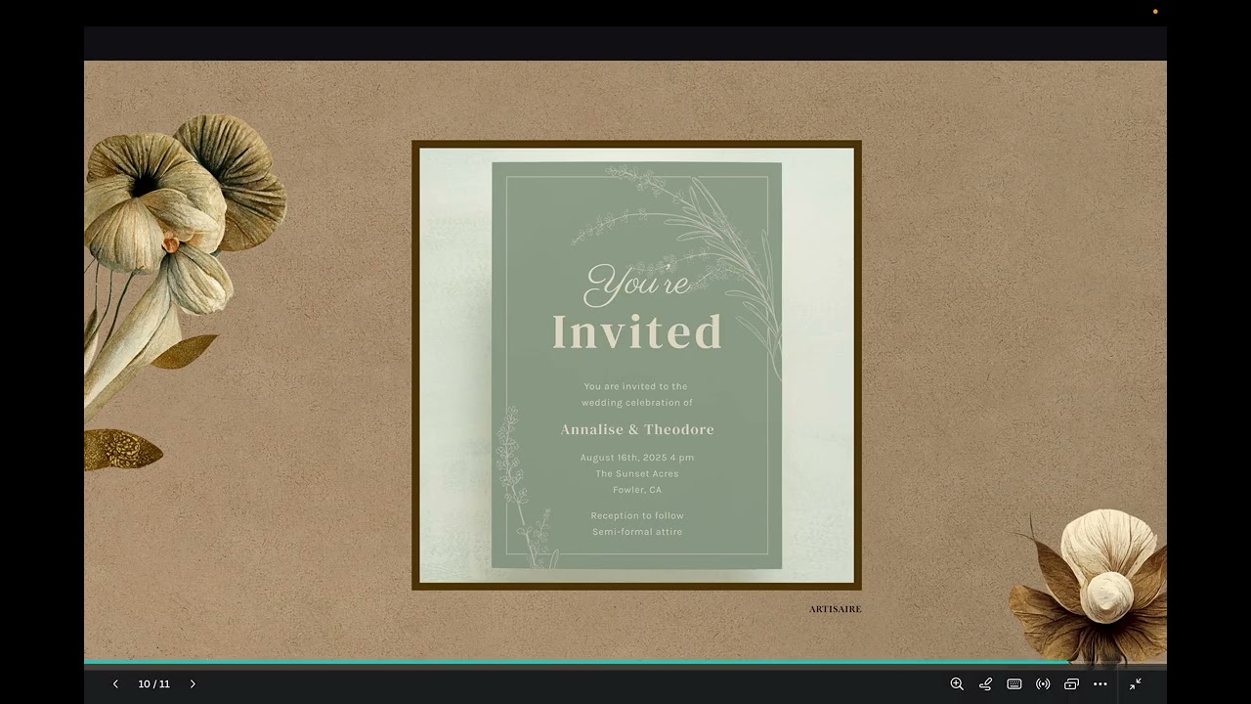Screen dimensions: 1251x704
Task: Click the Annalise & Theodore names text
Action: [x=637, y=429]
